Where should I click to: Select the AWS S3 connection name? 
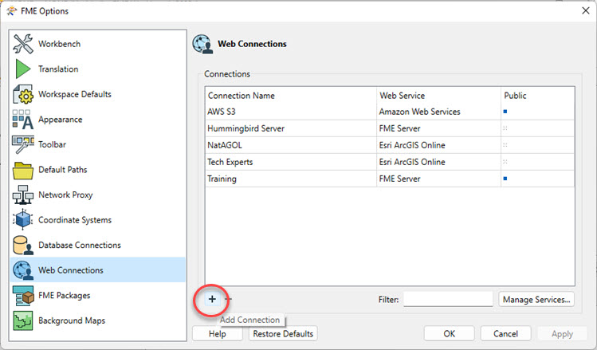click(222, 112)
